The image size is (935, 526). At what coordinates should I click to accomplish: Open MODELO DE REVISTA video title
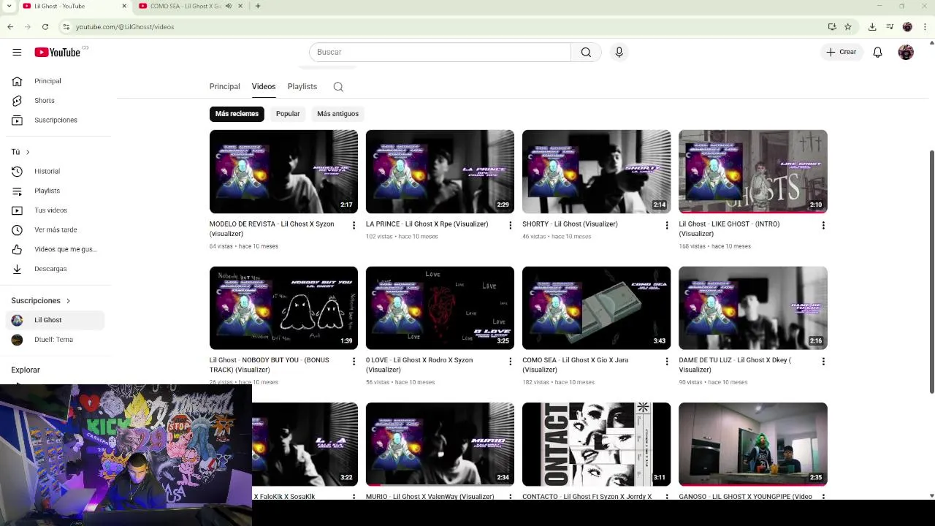[272, 229]
